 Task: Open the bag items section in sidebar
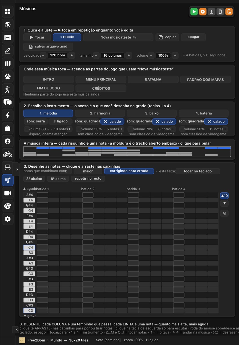pos(8,128)
